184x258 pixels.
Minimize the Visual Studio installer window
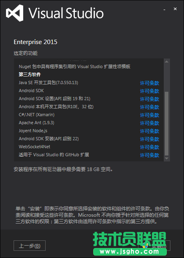pyautogui.click(x=164, y=9)
